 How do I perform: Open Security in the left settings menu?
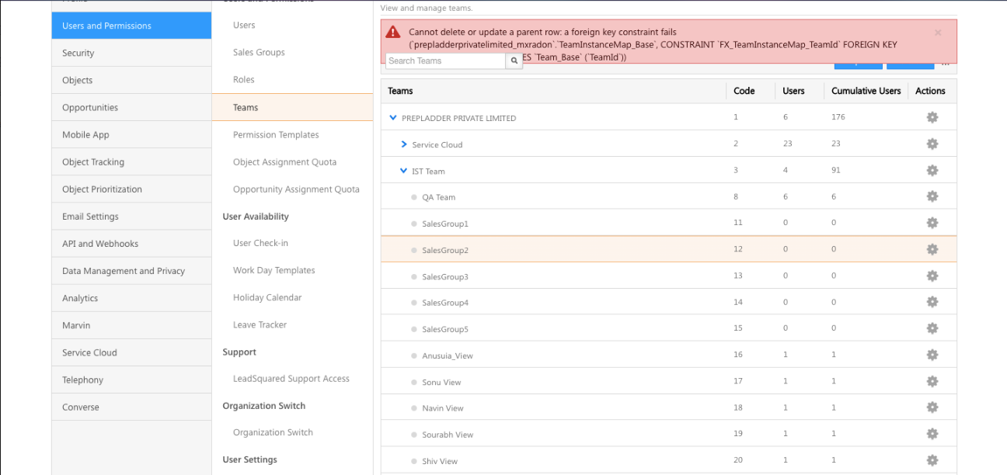(x=78, y=53)
